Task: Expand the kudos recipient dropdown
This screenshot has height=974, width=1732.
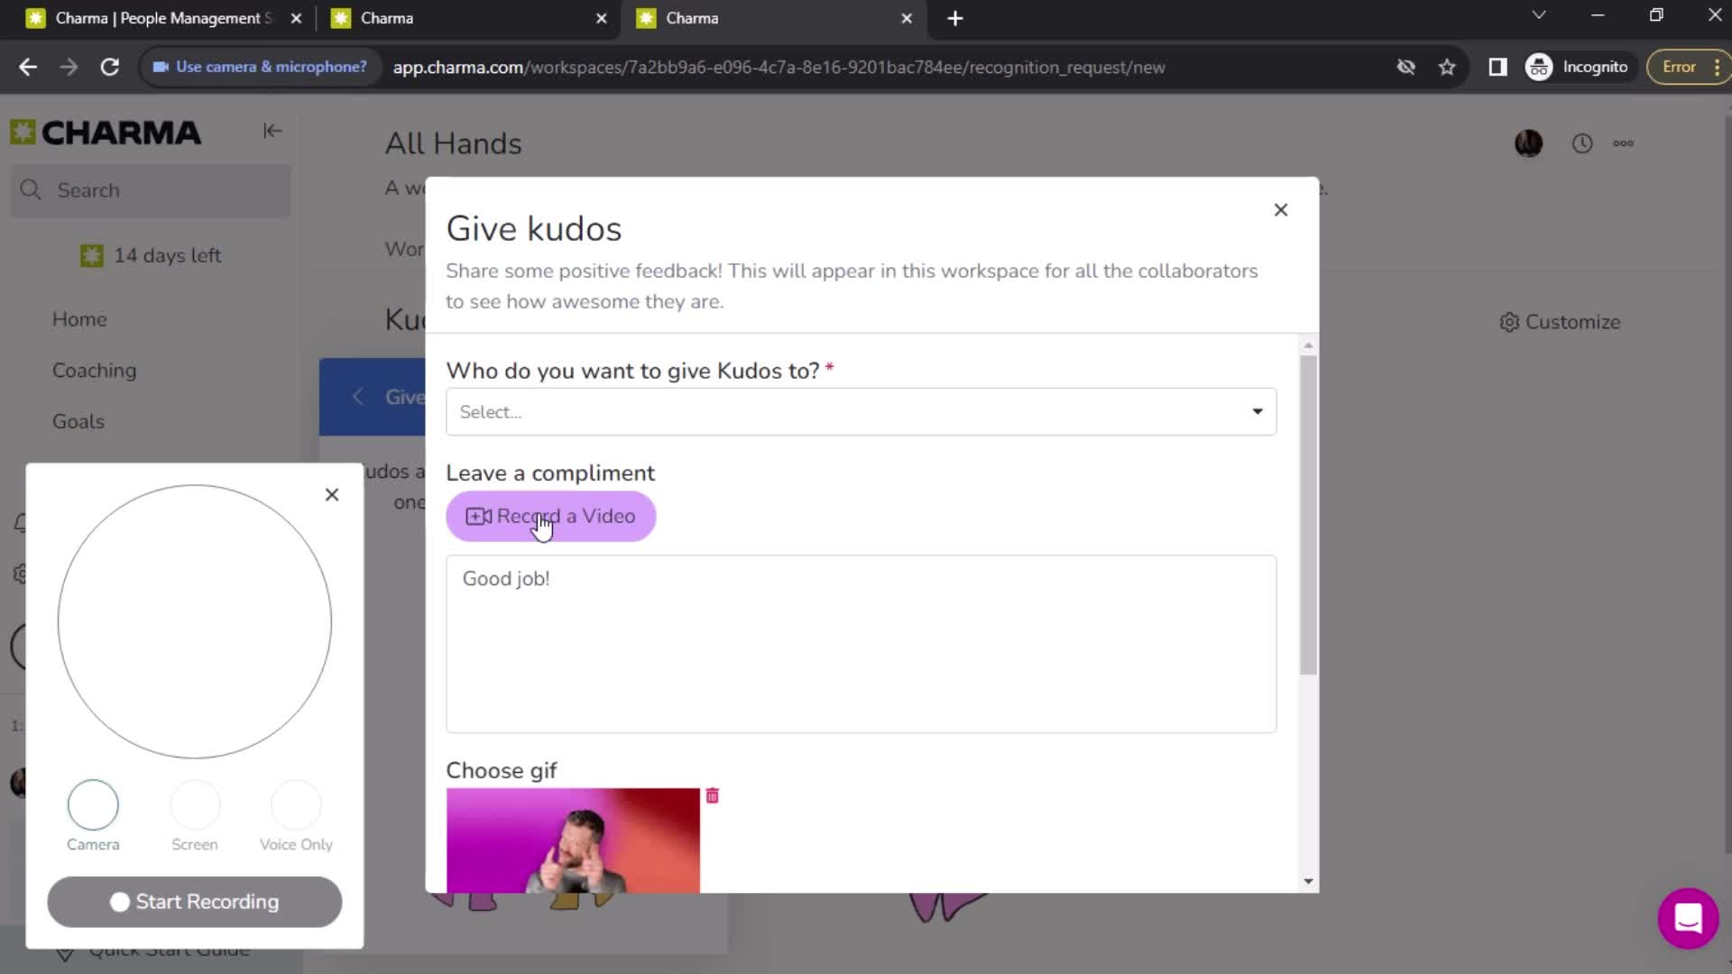Action: 860,410
